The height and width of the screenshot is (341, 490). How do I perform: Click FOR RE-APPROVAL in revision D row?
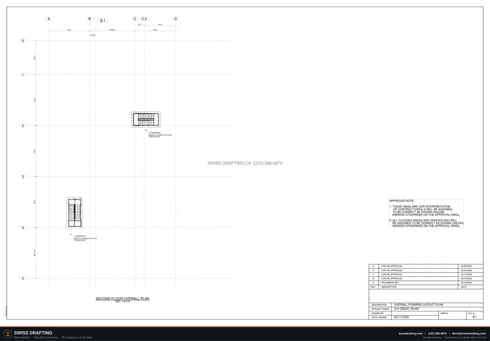(x=392, y=271)
